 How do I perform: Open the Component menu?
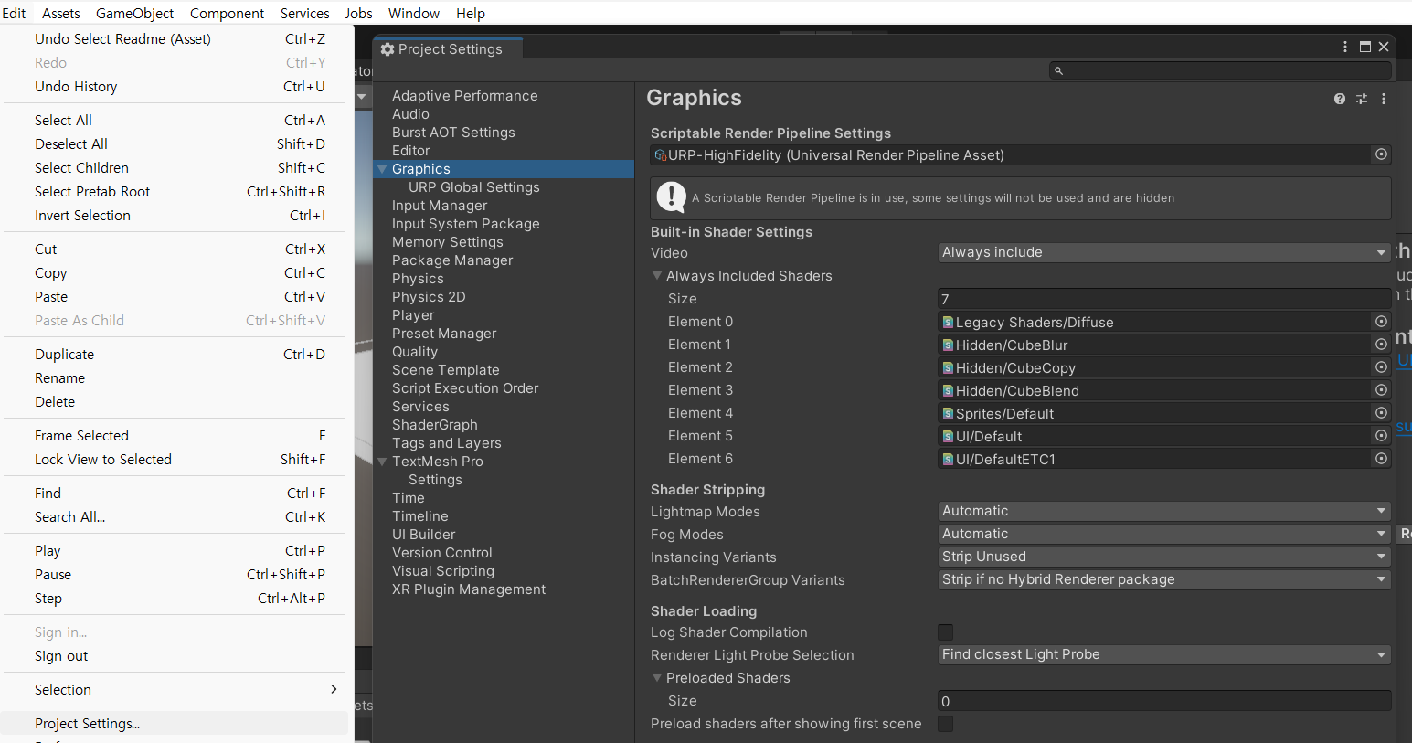(x=227, y=13)
